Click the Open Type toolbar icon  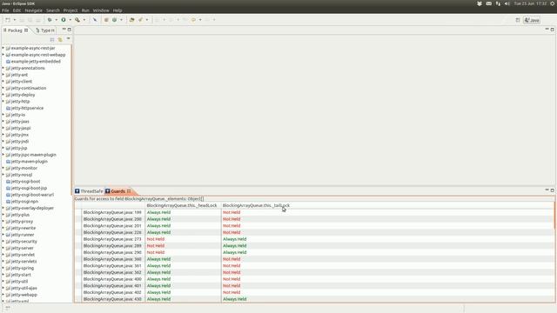131,20
